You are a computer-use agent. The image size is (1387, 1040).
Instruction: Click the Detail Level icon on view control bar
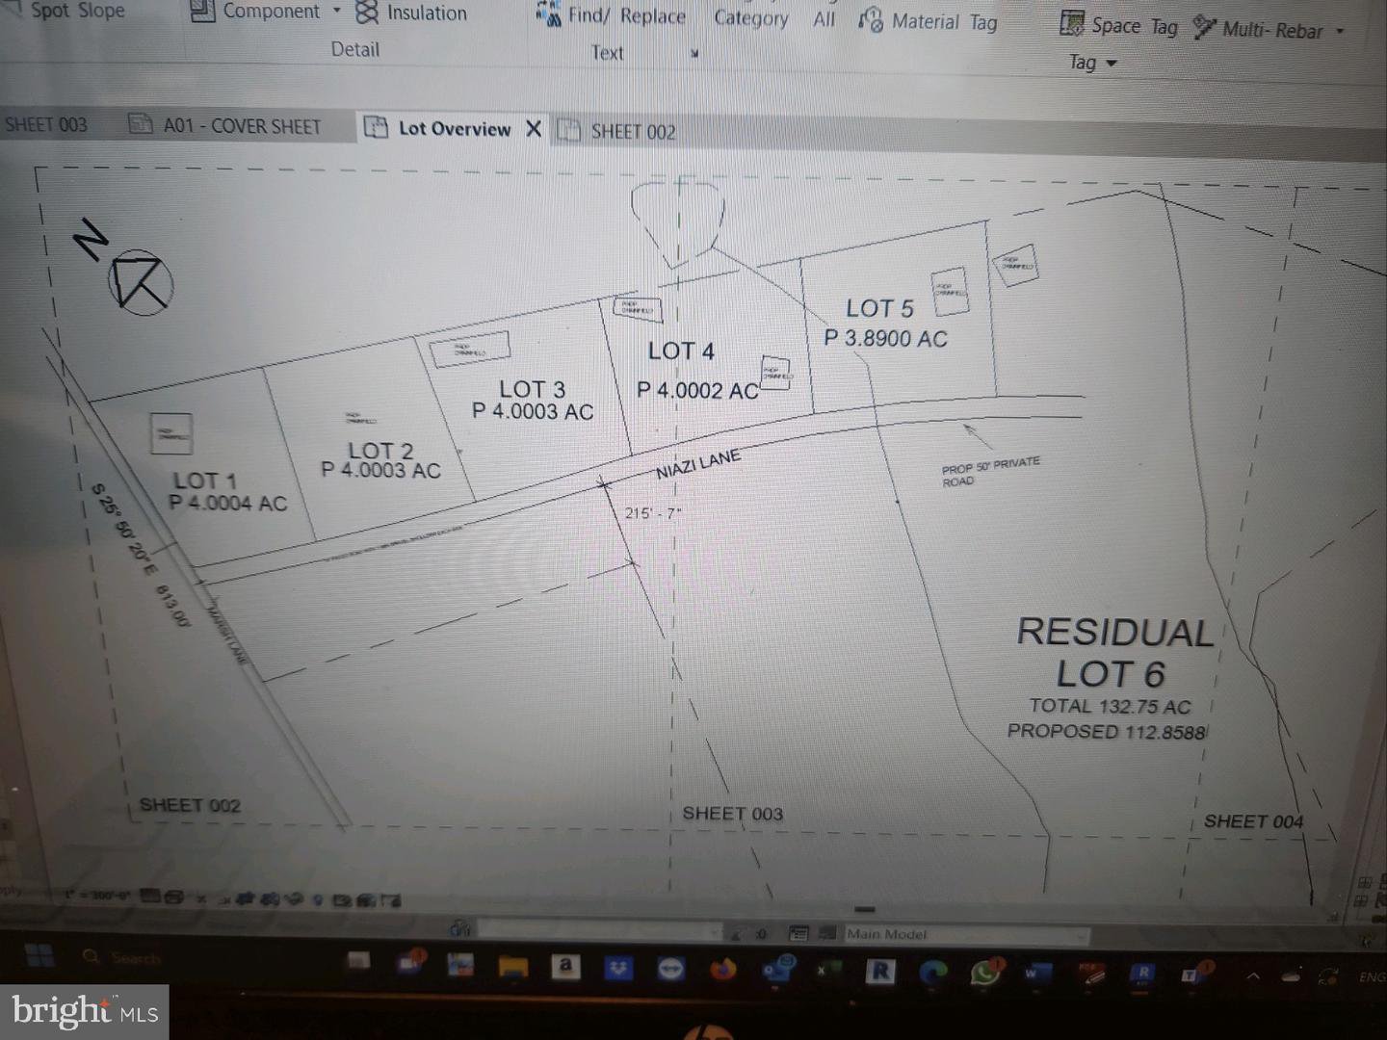click(149, 896)
